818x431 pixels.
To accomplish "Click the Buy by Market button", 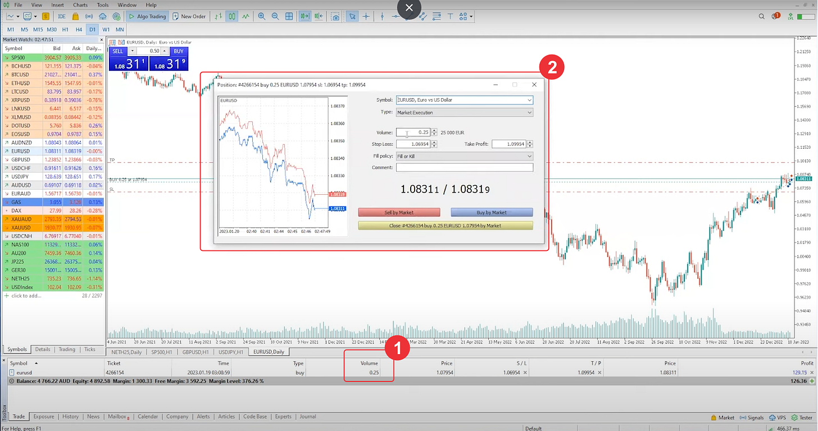I will (x=492, y=213).
